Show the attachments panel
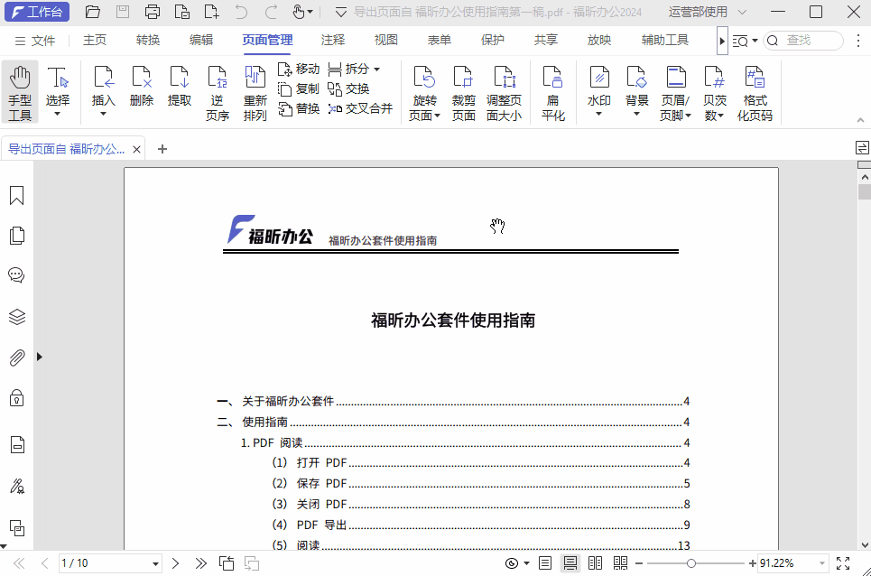Screen dimensions: 871x576 [15, 357]
